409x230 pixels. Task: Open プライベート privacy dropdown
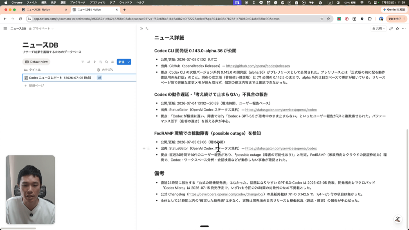pyautogui.click(x=41, y=29)
